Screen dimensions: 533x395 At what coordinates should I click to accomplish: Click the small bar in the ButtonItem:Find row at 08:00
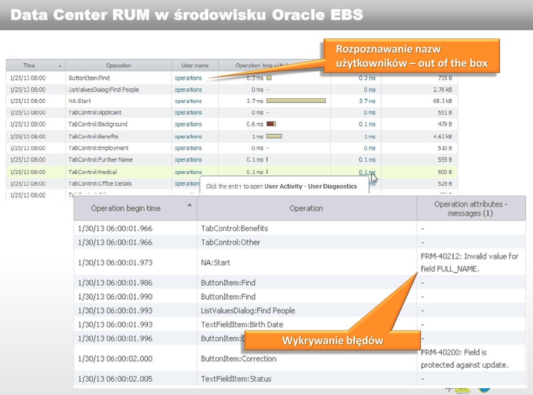click(x=269, y=78)
